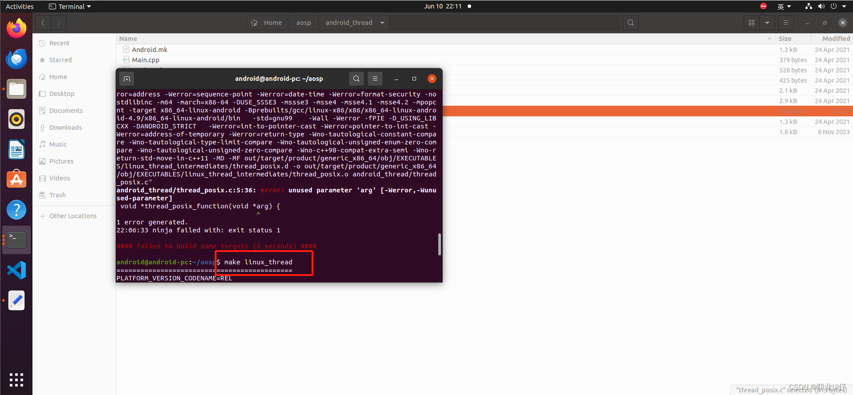Switch Files to grid view
The width and height of the screenshot is (853, 395).
click(x=752, y=23)
